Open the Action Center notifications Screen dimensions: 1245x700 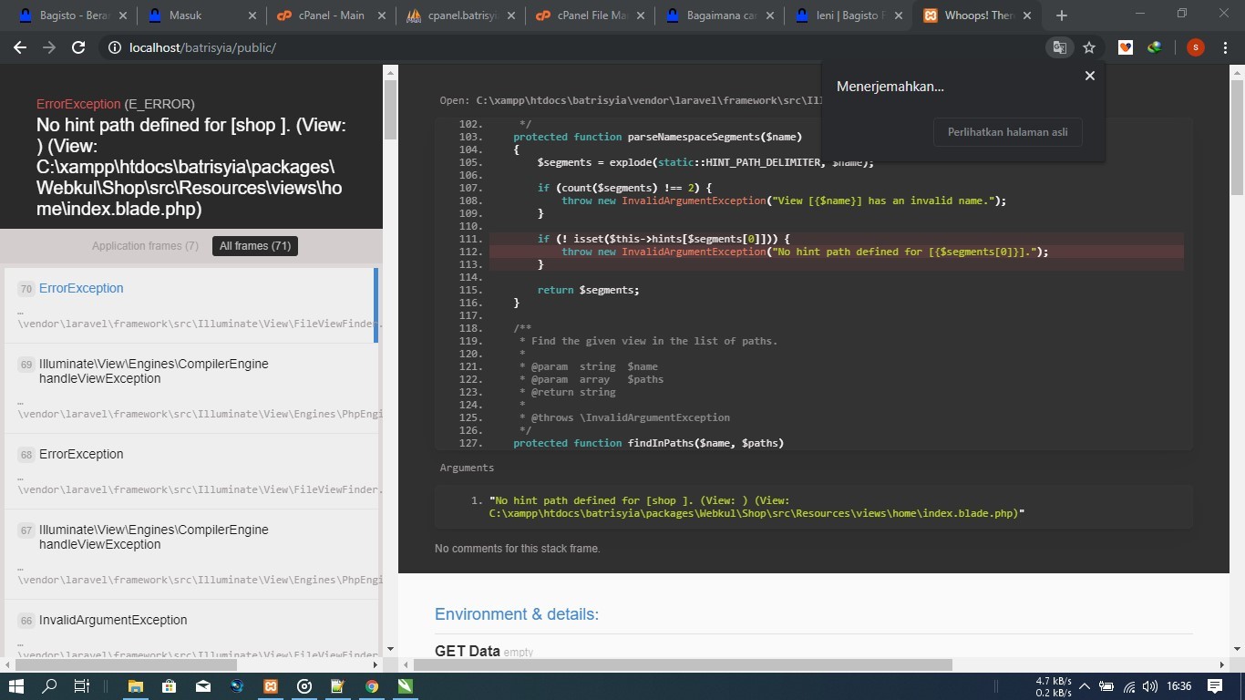tap(1215, 686)
